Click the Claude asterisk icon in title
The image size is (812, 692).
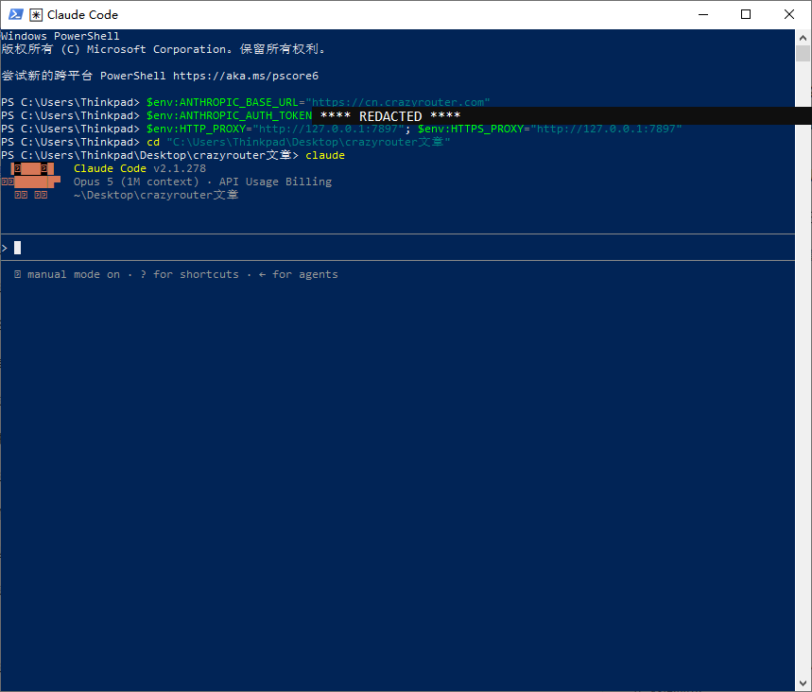[36, 14]
